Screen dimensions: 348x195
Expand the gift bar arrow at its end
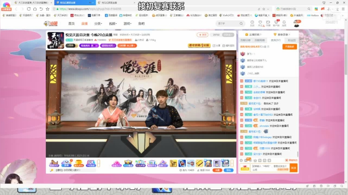(232, 164)
